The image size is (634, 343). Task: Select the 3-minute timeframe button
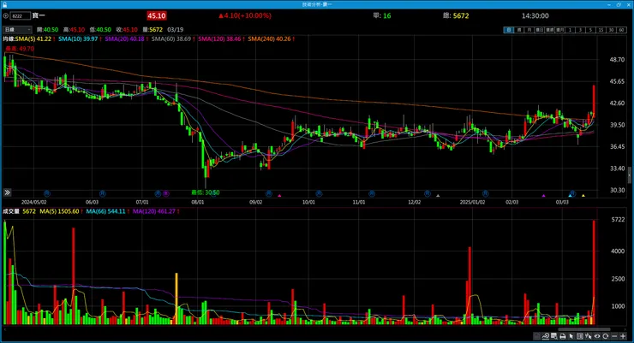pos(580,30)
